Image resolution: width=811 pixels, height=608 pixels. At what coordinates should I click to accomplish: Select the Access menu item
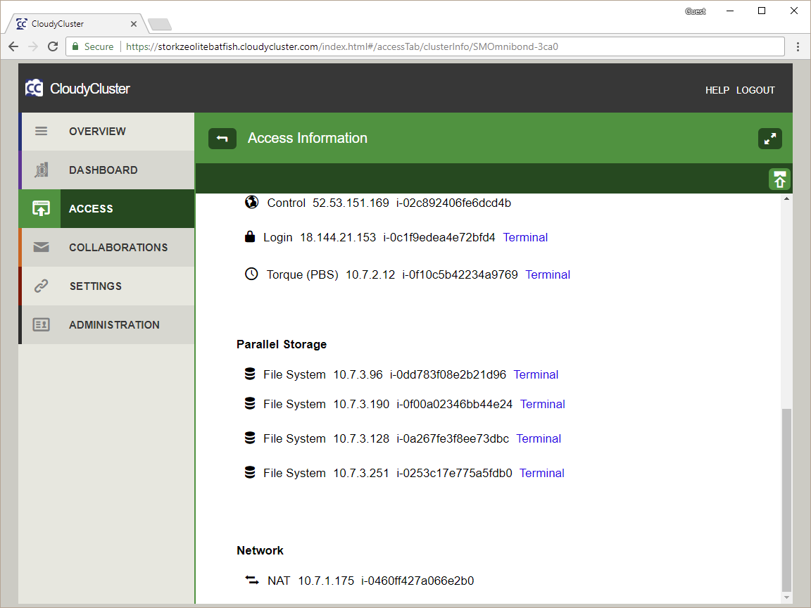(x=106, y=208)
